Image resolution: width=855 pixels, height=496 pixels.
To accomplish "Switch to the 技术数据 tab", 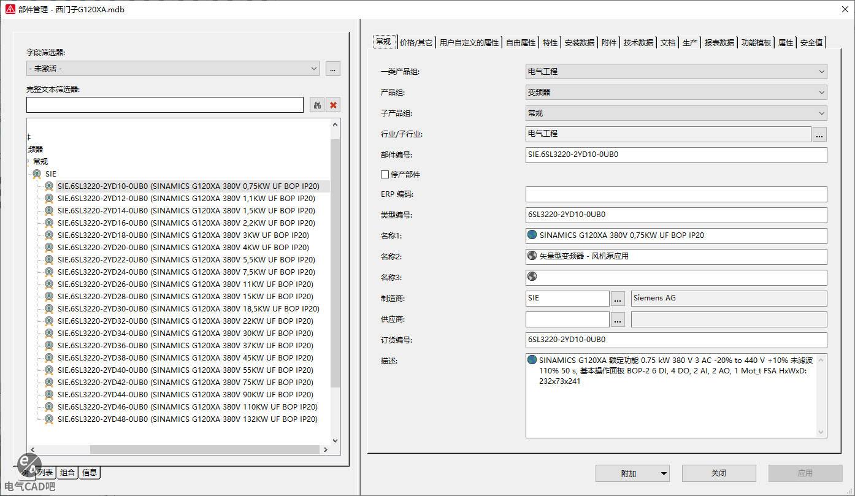I will [638, 42].
